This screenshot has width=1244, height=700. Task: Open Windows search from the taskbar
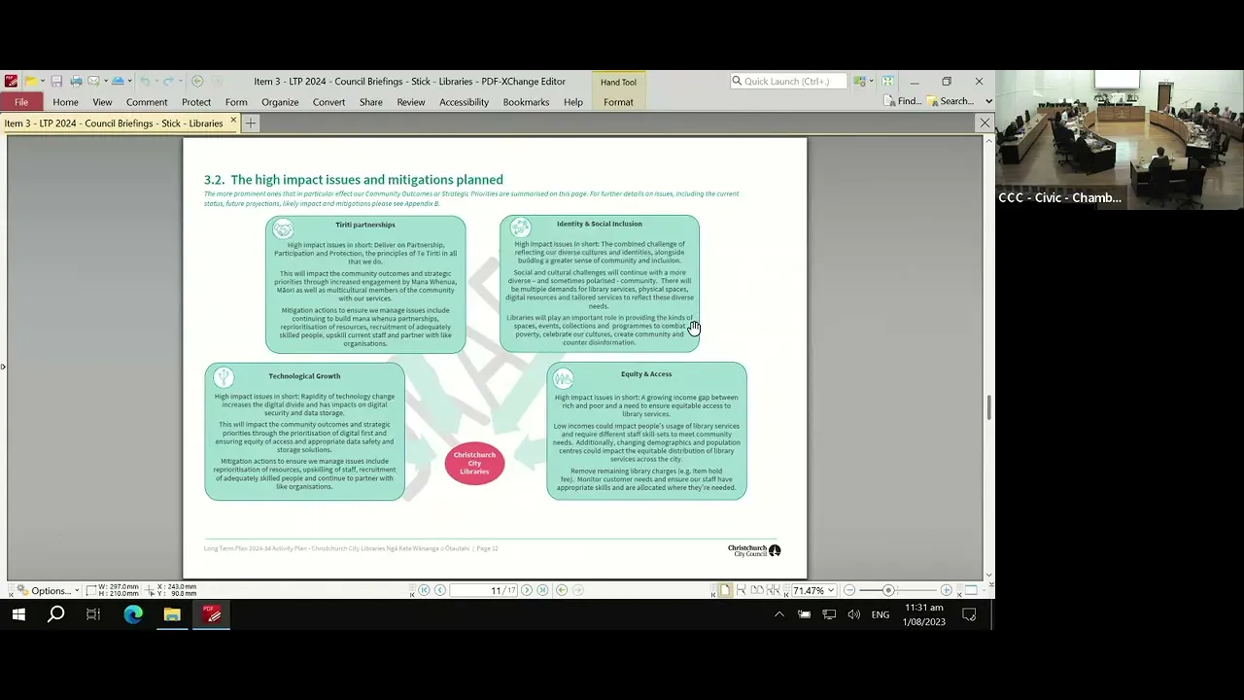pyautogui.click(x=56, y=614)
